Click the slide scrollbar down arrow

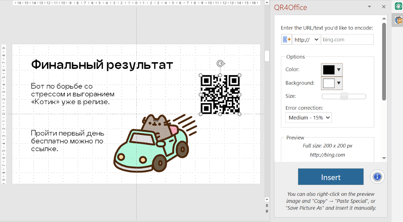click(267, 199)
